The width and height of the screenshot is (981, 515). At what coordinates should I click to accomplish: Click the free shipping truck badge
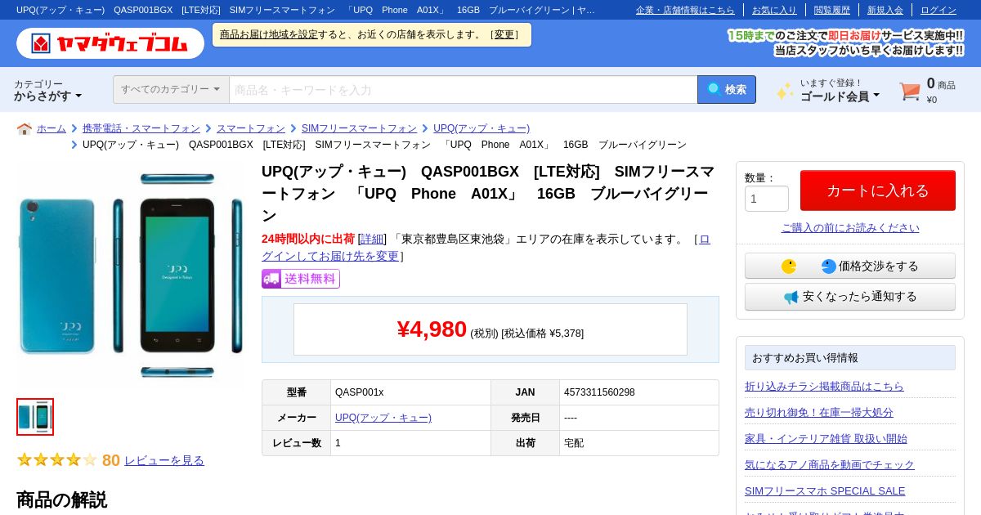300,279
